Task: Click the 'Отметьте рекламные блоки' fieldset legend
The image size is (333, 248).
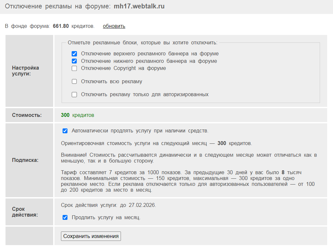Action: click(143, 42)
